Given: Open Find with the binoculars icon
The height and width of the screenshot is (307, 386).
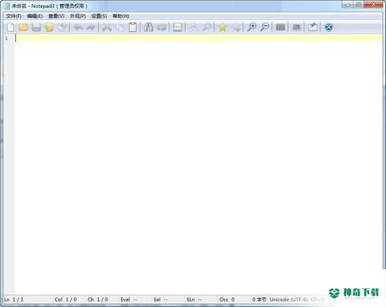Looking at the screenshot, I should pos(149,27).
